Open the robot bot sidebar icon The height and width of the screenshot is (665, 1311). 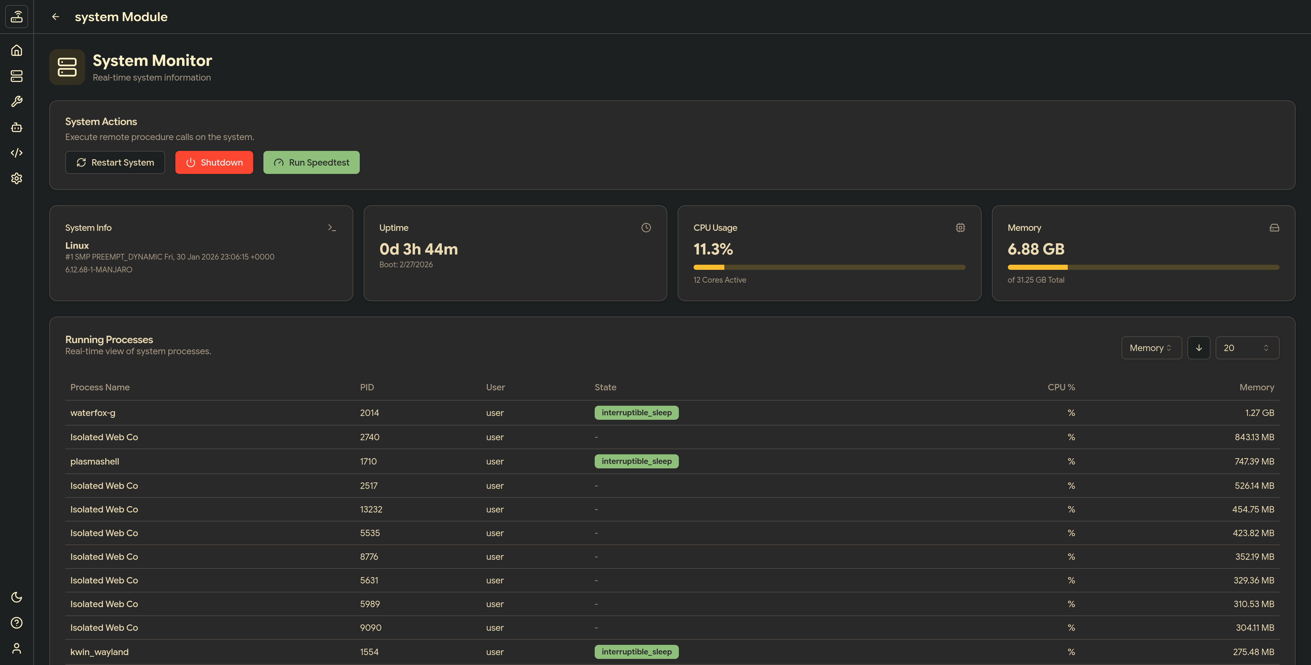(x=17, y=127)
